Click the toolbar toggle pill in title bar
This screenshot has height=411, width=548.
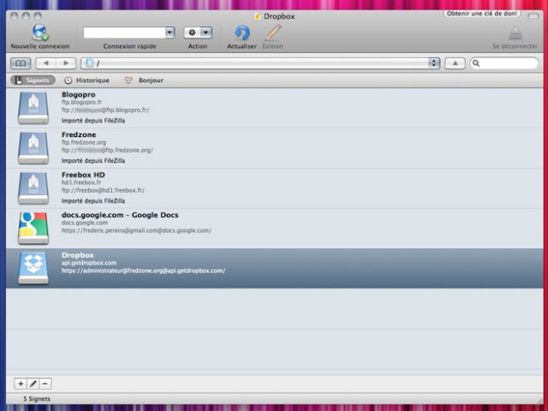[533, 16]
